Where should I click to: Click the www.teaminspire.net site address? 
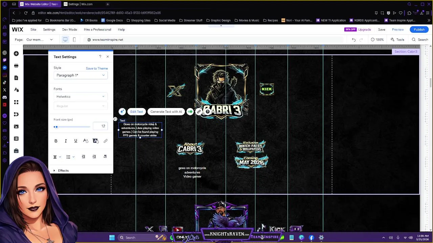[x=108, y=40]
